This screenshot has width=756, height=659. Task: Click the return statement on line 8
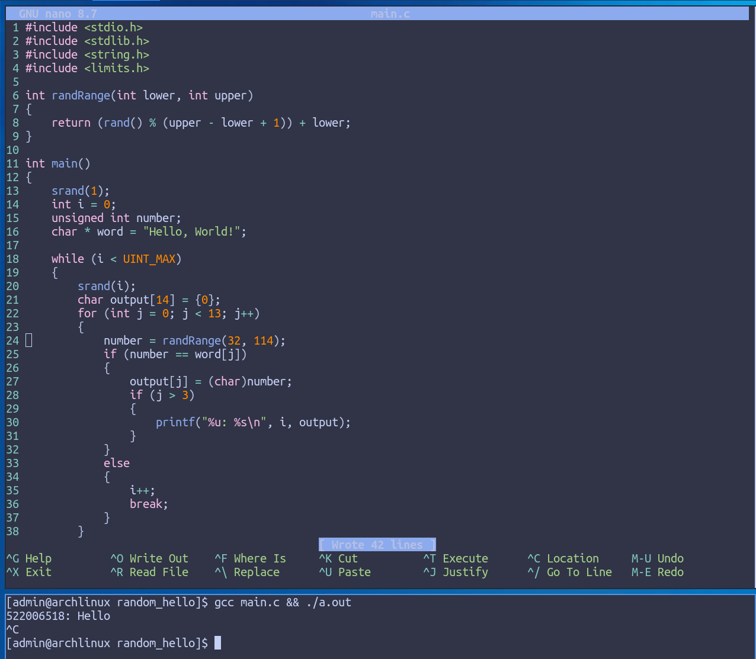tap(201, 123)
